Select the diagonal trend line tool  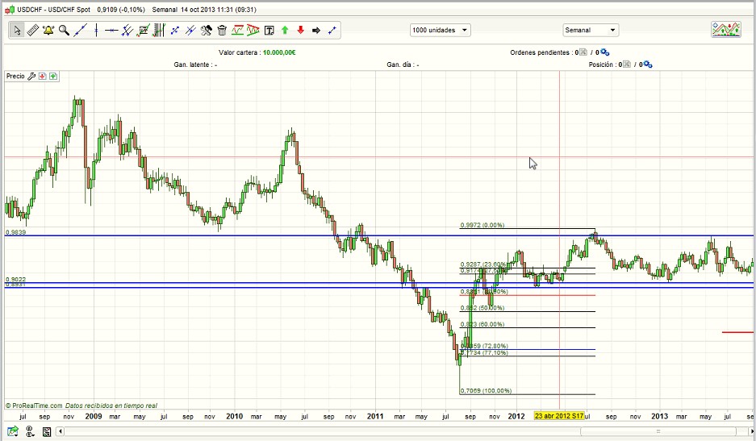click(x=80, y=31)
